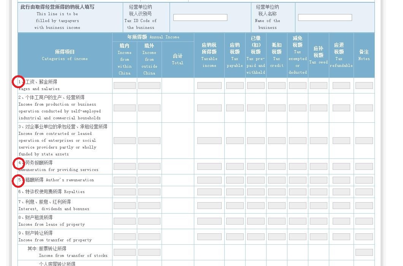Click the Name of the business input field
Viewport: 403px width, 266px height.
pos(325,17)
